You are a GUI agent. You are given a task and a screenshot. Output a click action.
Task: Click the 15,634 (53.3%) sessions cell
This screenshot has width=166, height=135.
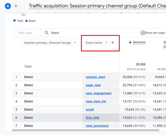point(135,110)
